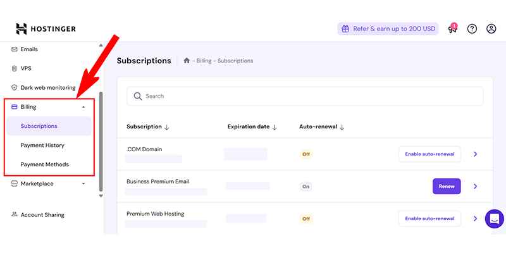Click sidebar scroll down arrow
The height and width of the screenshot is (253, 506).
click(x=101, y=195)
